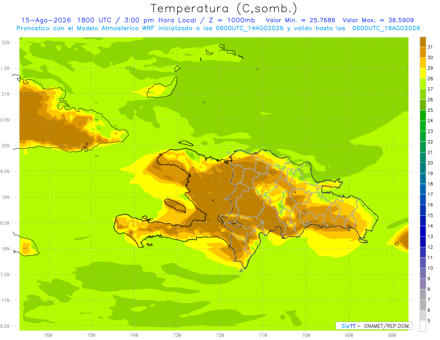The width and height of the screenshot is (440, 340).
Task: Click the legend value "10"
Action: coord(430,268)
